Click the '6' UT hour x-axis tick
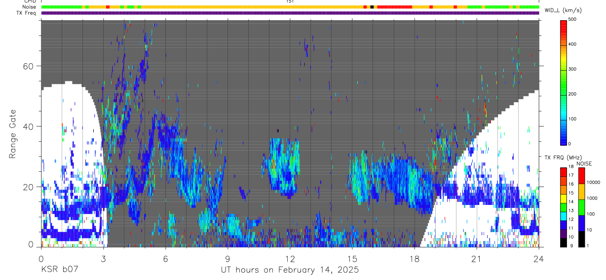The height and width of the screenshot is (280, 606). point(165,258)
